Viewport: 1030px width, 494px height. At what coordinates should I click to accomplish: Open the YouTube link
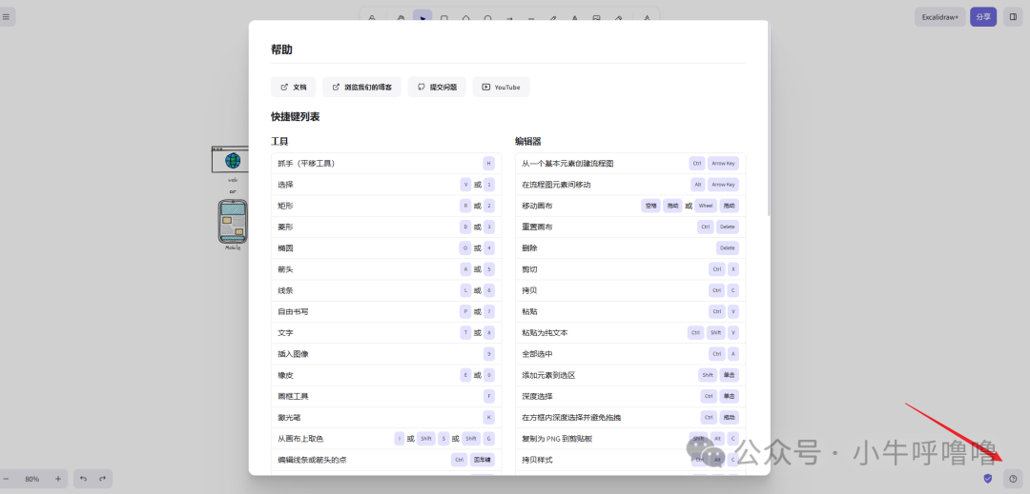501,88
